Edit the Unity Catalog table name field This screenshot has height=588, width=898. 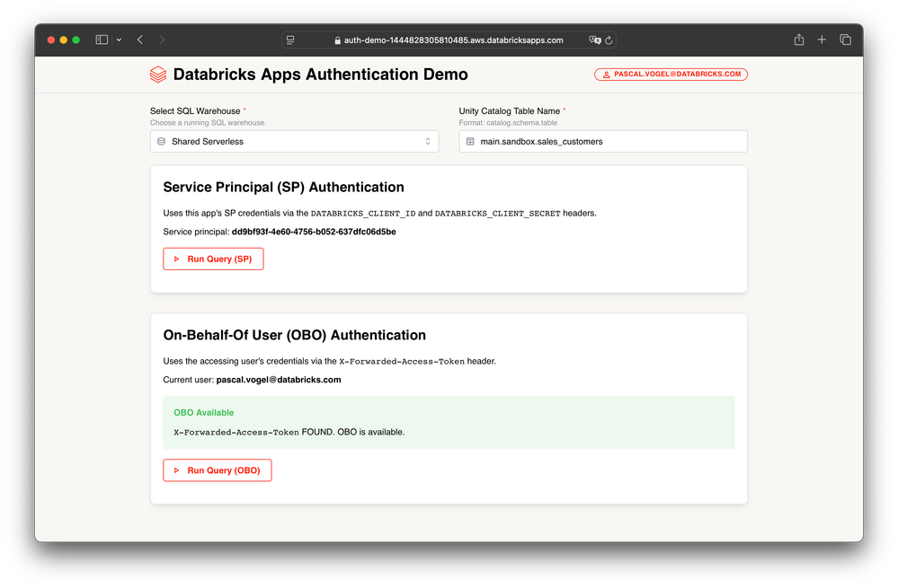(x=603, y=141)
